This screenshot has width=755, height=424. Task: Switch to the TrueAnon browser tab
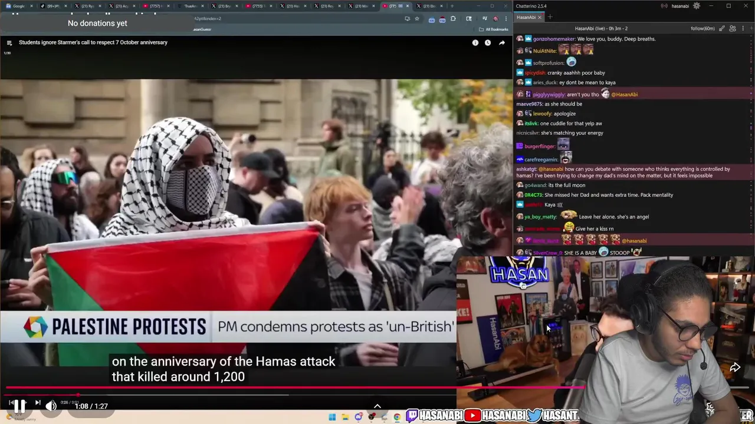pos(190,6)
